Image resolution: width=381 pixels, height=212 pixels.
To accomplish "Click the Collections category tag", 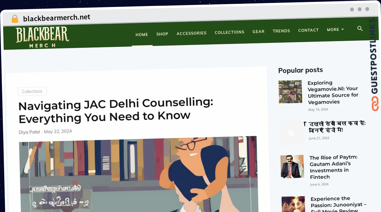I will pos(32,91).
